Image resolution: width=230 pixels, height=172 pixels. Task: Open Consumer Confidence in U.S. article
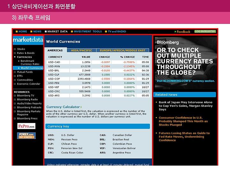183,121
